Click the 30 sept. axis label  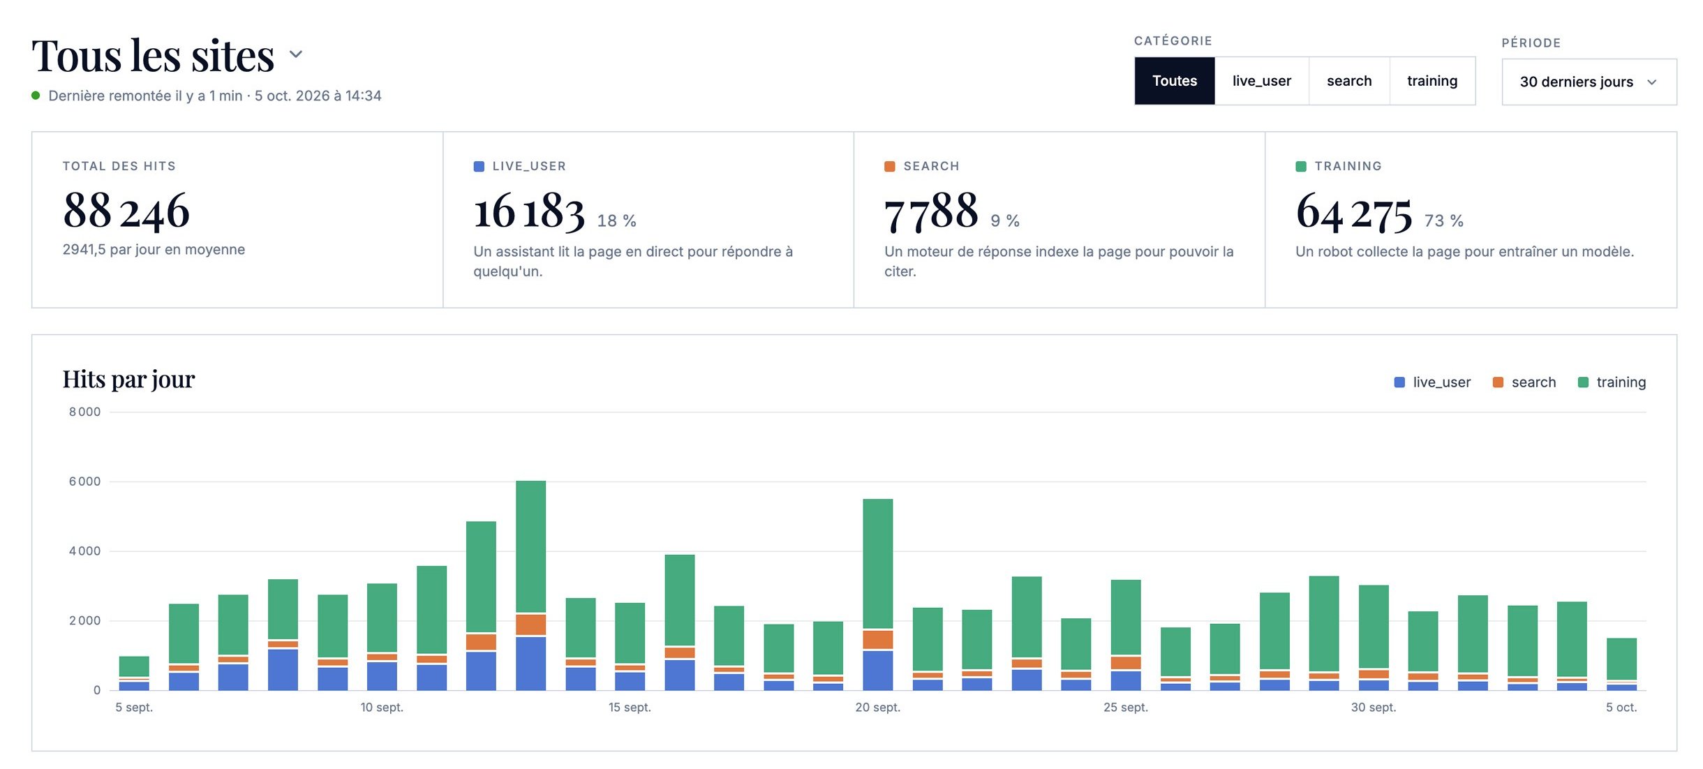click(x=1373, y=708)
